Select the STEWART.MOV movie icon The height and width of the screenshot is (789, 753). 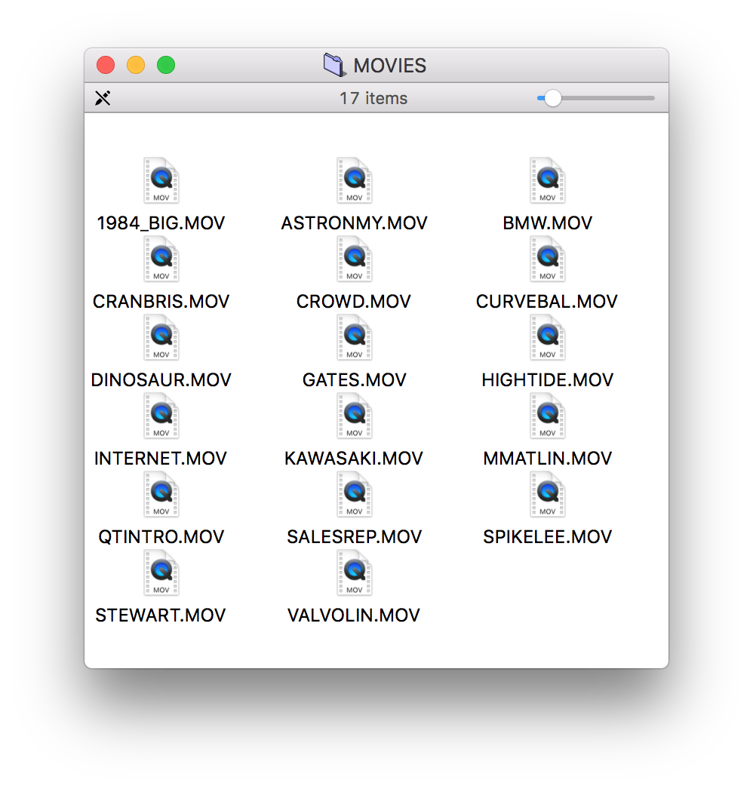(x=161, y=573)
